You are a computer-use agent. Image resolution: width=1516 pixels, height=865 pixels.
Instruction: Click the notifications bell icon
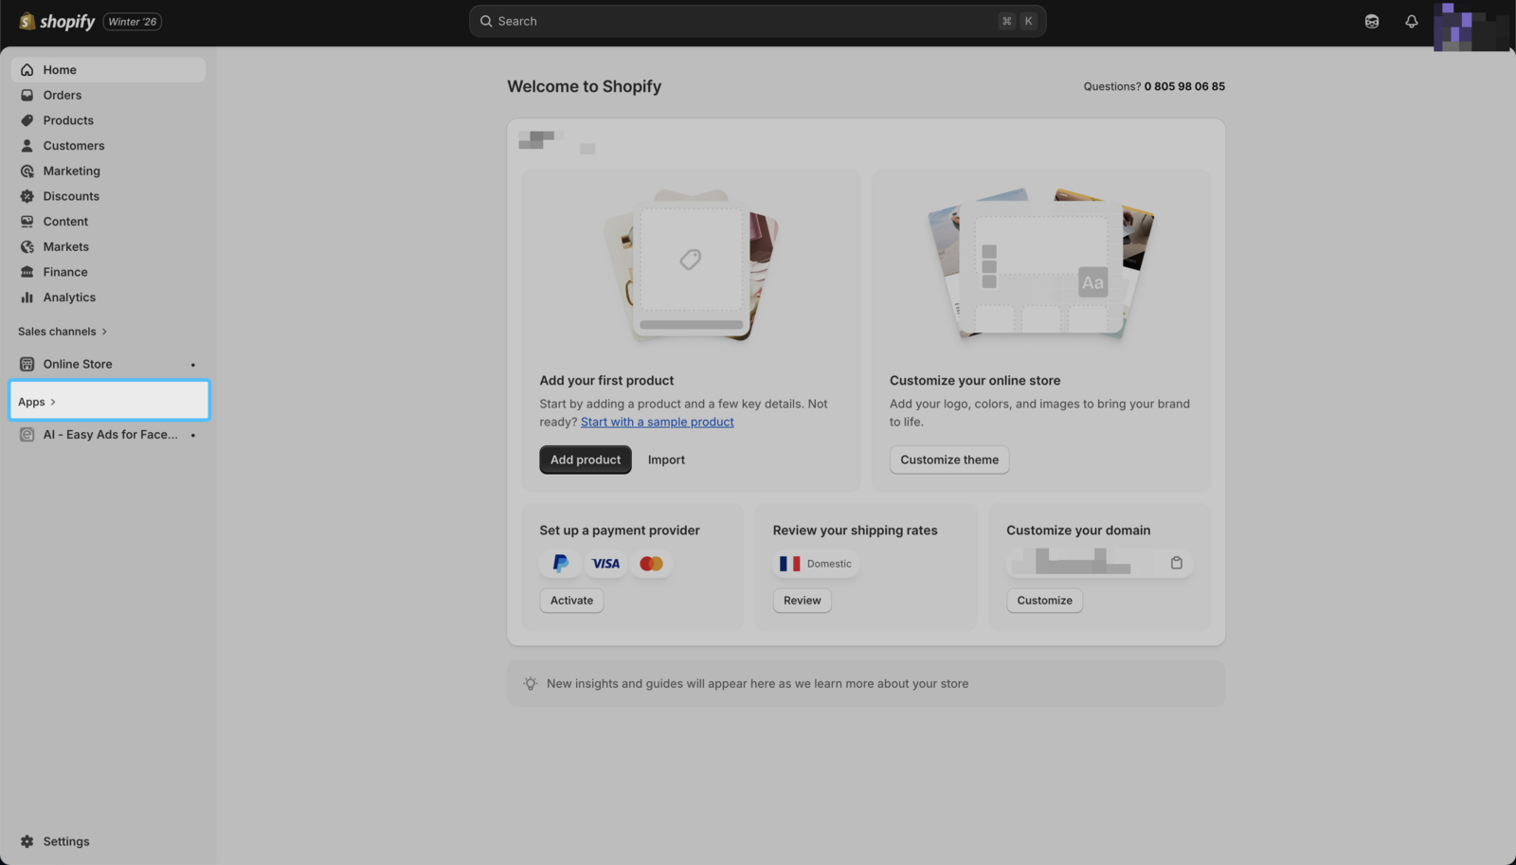1411,21
